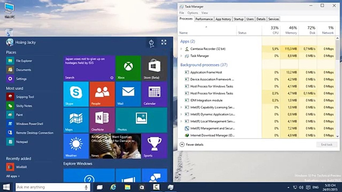This screenshot has width=342, height=192.
Task: Collapse Task Manager with Fewer details
Action: click(192, 145)
